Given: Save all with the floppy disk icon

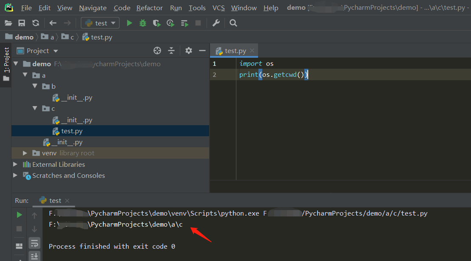Looking at the screenshot, I should 22,23.
